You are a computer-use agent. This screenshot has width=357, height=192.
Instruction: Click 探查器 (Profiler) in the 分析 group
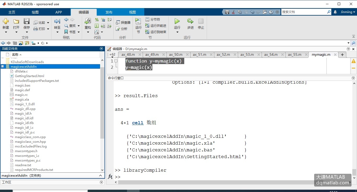[x=123, y=23]
